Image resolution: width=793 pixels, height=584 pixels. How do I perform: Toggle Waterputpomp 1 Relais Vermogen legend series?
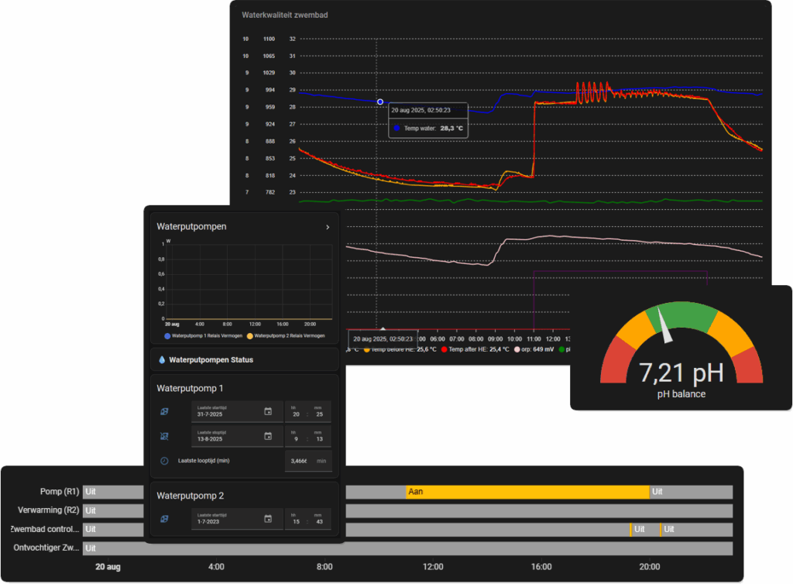[x=204, y=335]
